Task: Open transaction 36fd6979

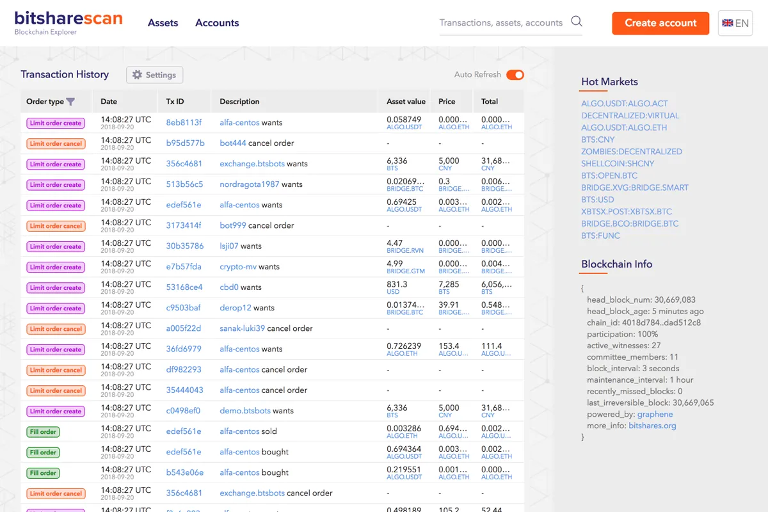Action: [184, 349]
